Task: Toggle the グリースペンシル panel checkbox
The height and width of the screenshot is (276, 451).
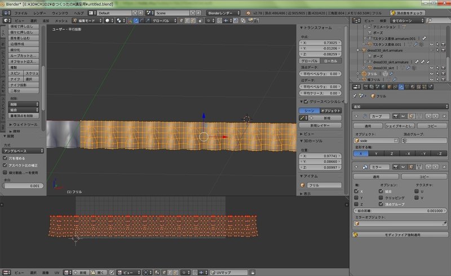Action: point(306,102)
